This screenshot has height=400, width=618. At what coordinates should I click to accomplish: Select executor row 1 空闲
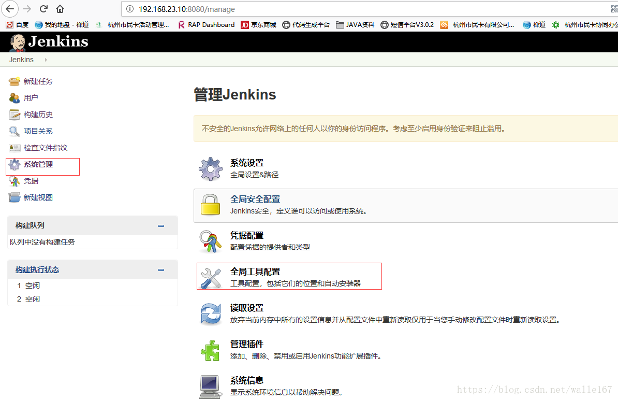point(93,285)
